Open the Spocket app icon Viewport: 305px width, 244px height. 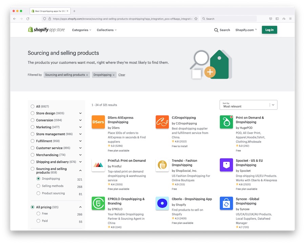226,165
